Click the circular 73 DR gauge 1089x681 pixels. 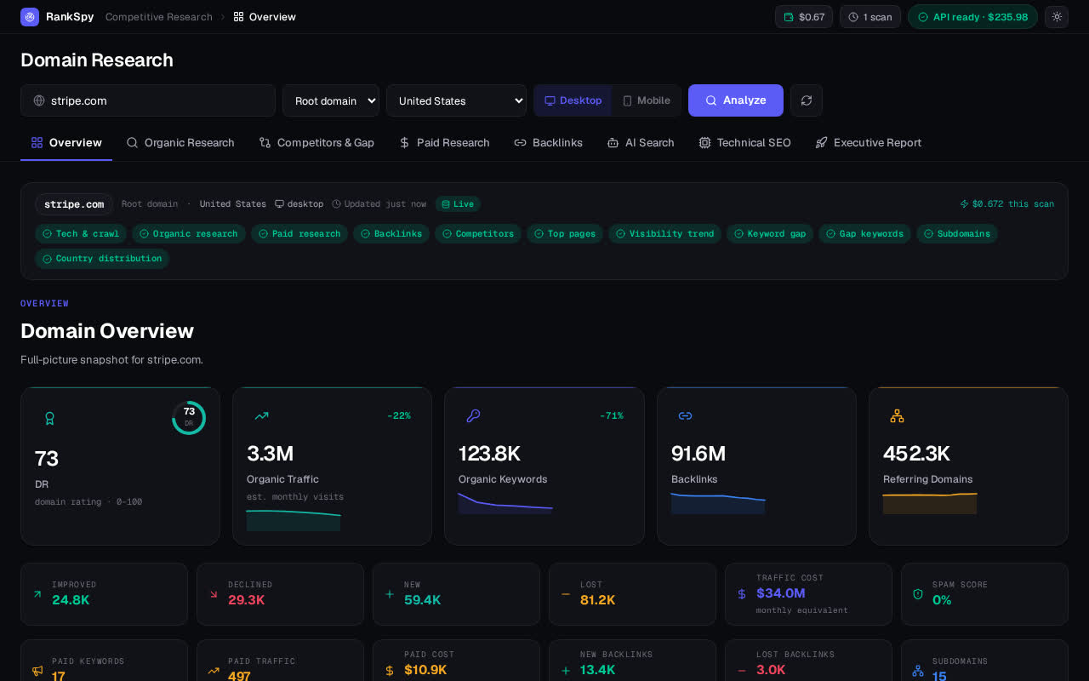[x=189, y=417]
